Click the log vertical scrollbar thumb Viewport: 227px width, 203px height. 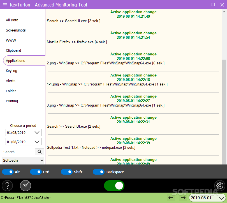click(224, 112)
